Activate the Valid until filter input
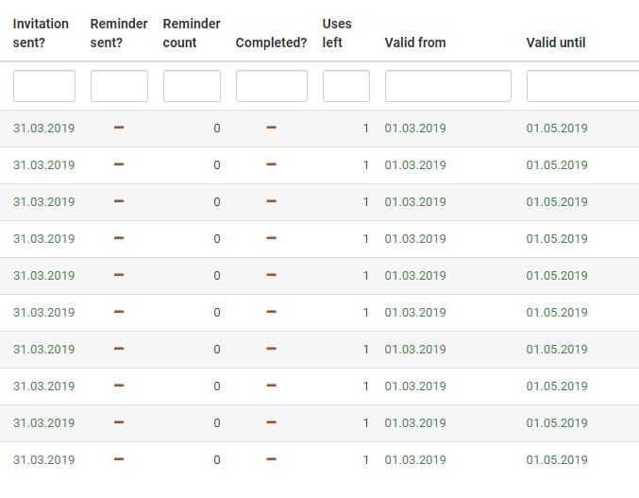 point(582,86)
